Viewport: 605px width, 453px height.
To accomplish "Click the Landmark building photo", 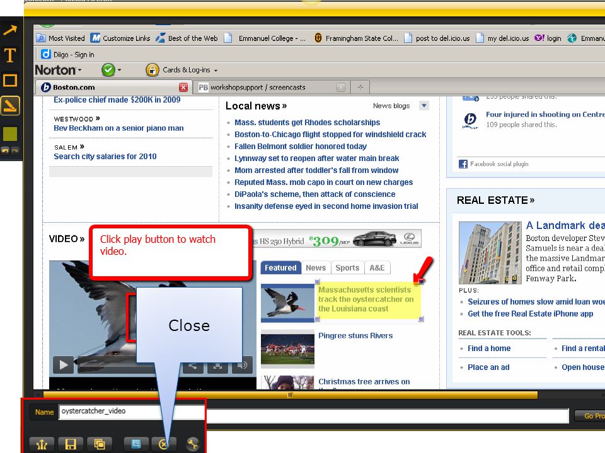I will pyautogui.click(x=490, y=253).
